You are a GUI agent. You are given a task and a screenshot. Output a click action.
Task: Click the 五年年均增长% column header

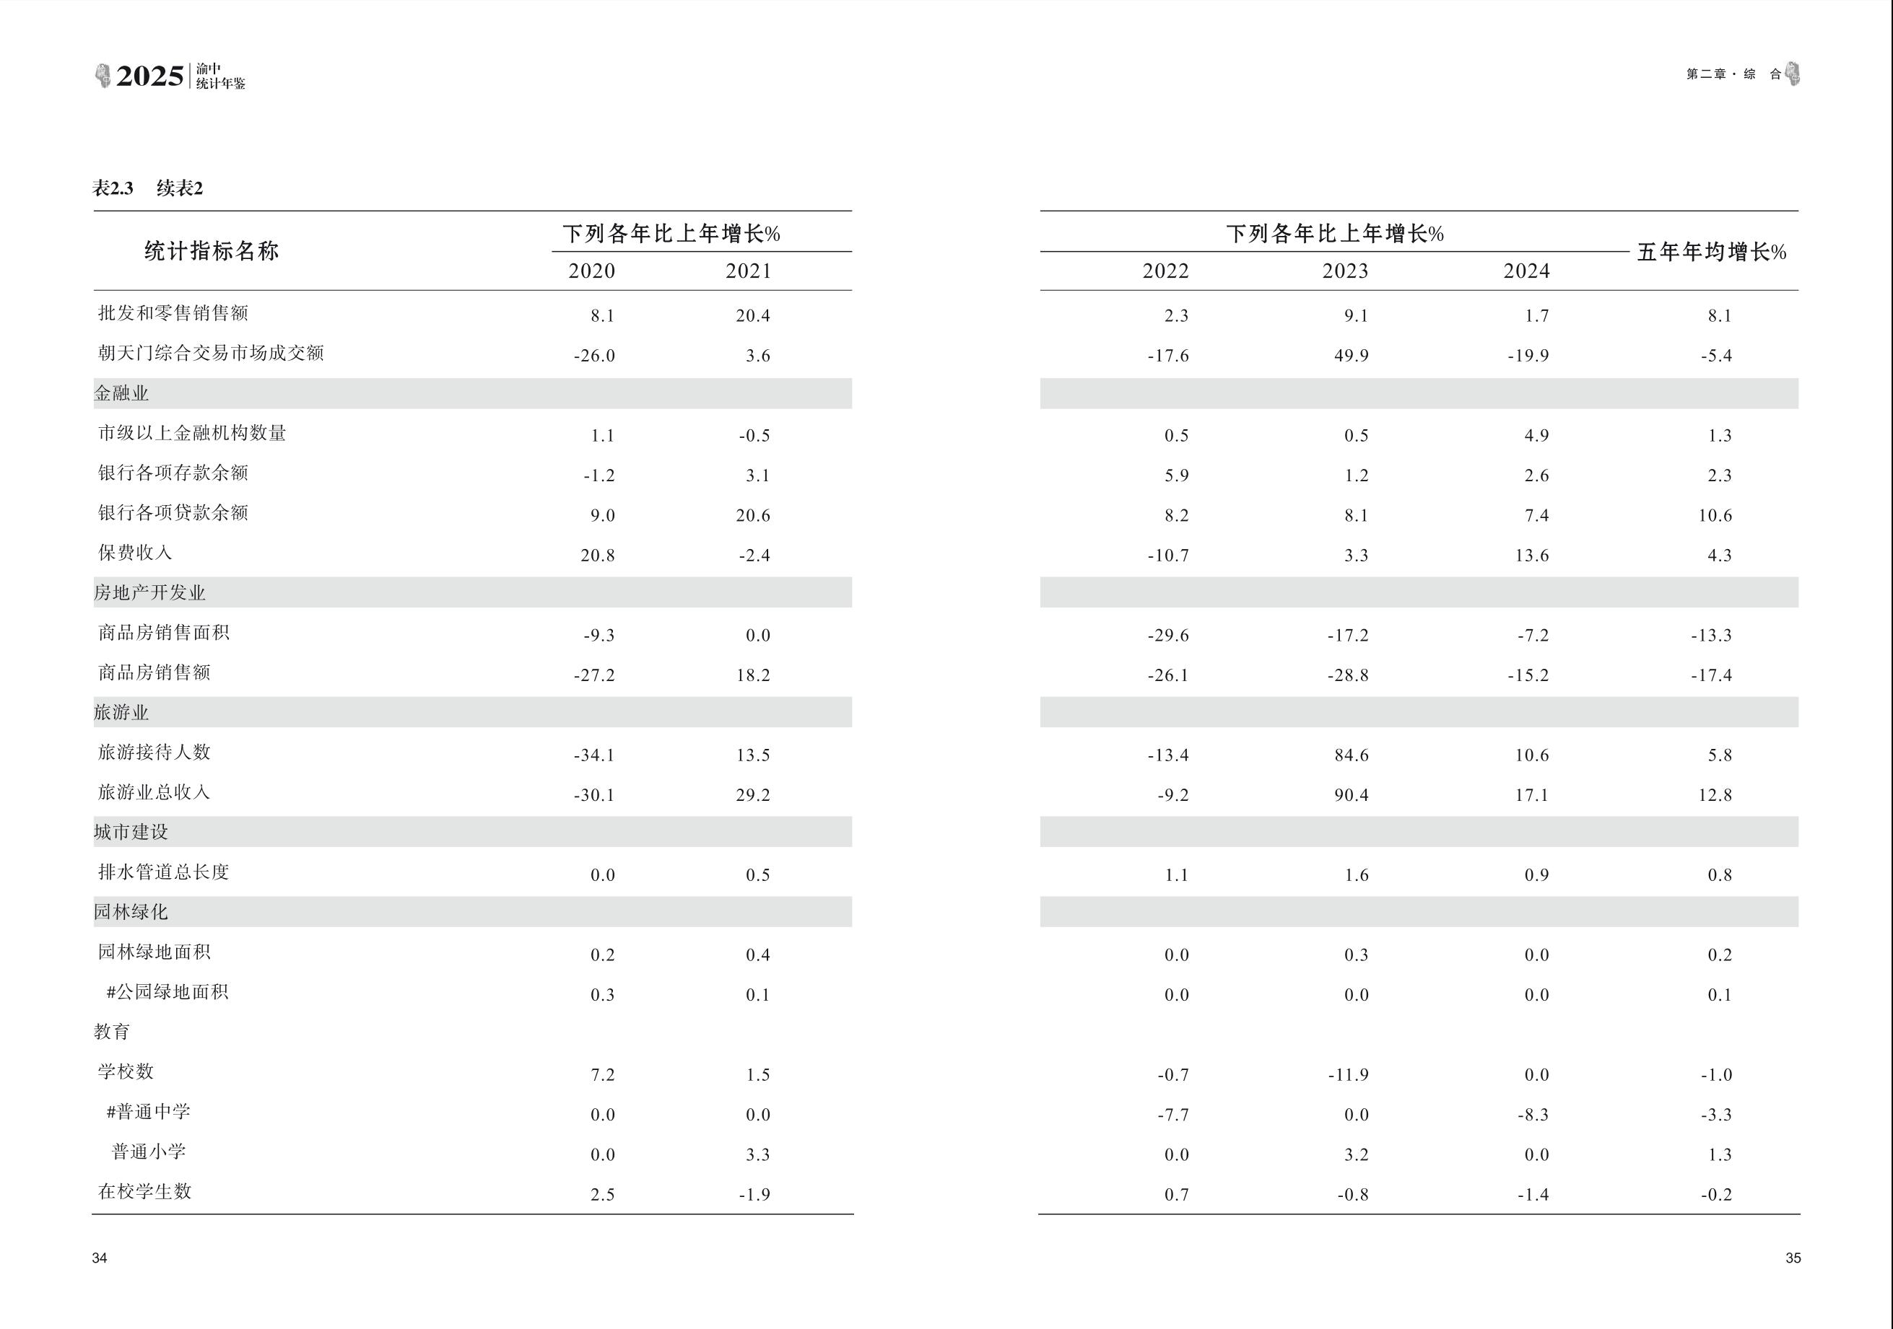(1711, 252)
